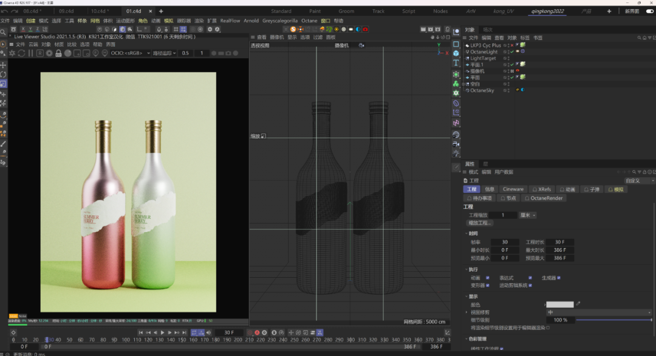Screen dimensions: 656x356
Task: Toggle the scale checkbox in the viewport
Action: click(x=264, y=136)
